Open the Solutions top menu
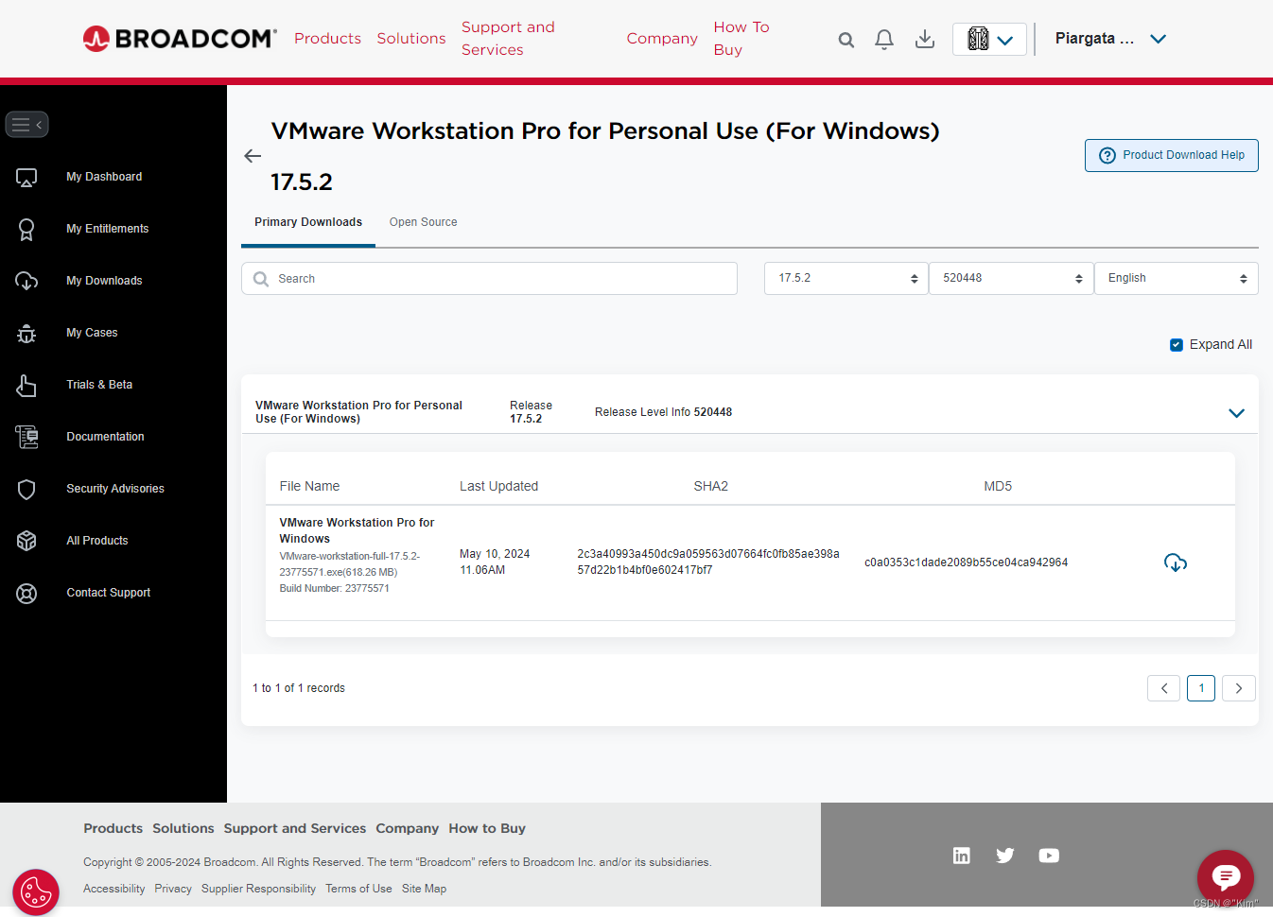 click(411, 39)
